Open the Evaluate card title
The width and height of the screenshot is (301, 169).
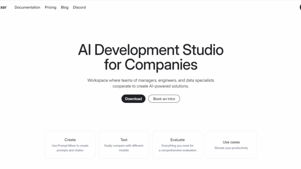click(x=178, y=140)
